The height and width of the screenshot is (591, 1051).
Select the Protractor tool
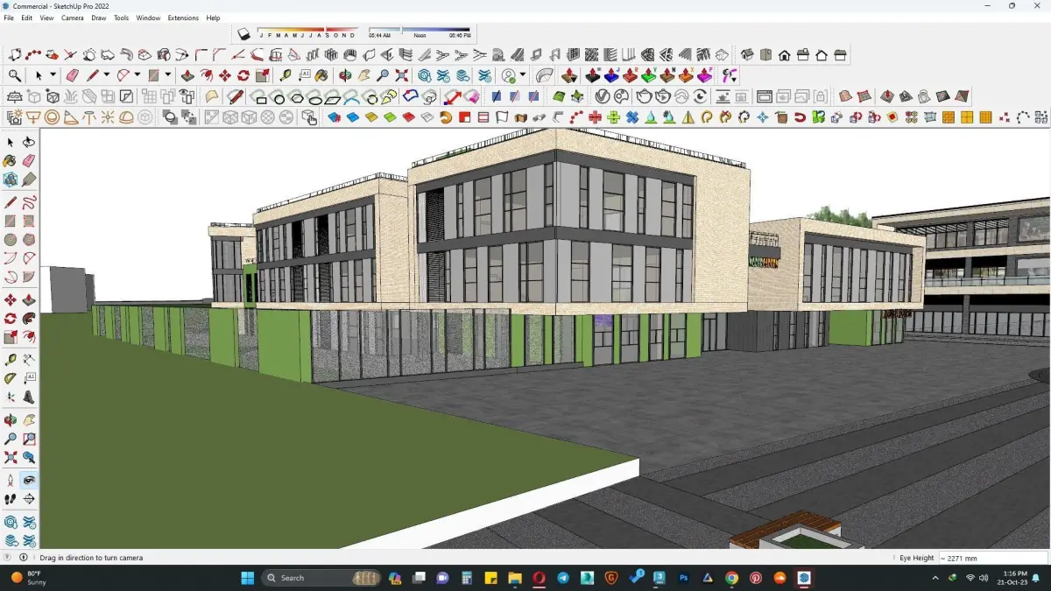(x=11, y=378)
